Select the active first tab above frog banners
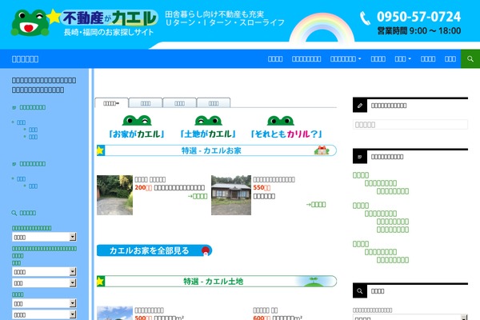This screenshot has width=480, height=320. [111, 103]
